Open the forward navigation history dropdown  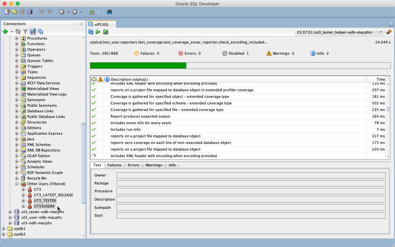click(81, 12)
